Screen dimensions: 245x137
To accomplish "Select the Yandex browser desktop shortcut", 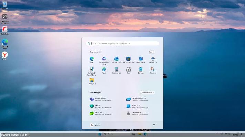I will [x=4, y=56].
